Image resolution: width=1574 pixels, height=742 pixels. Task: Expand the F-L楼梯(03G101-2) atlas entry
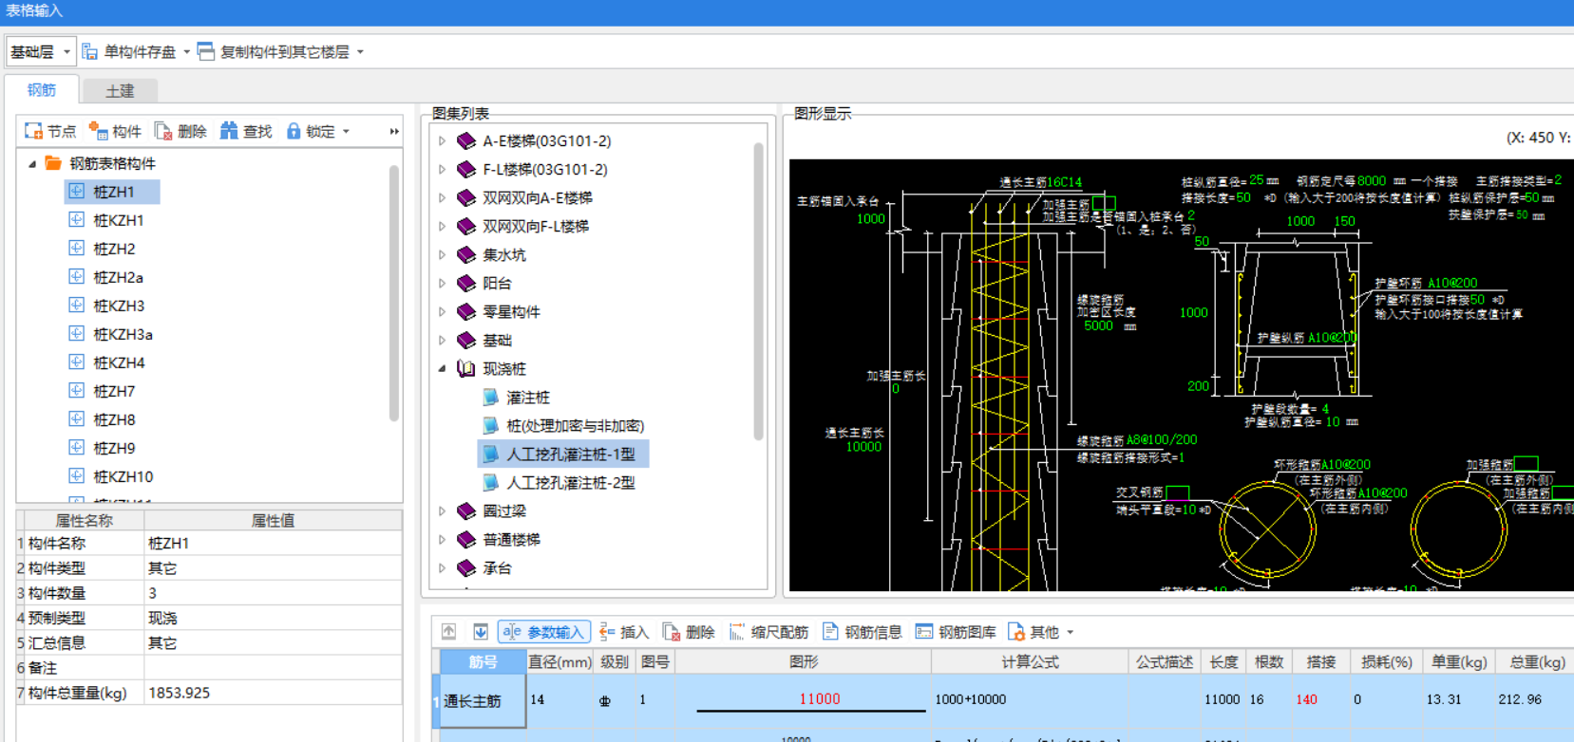point(442,169)
